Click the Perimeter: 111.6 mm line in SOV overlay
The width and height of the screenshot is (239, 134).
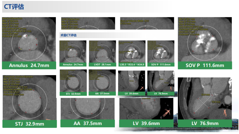189,34
